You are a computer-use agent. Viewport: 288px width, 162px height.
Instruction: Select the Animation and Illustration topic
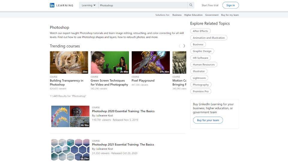click(x=209, y=38)
